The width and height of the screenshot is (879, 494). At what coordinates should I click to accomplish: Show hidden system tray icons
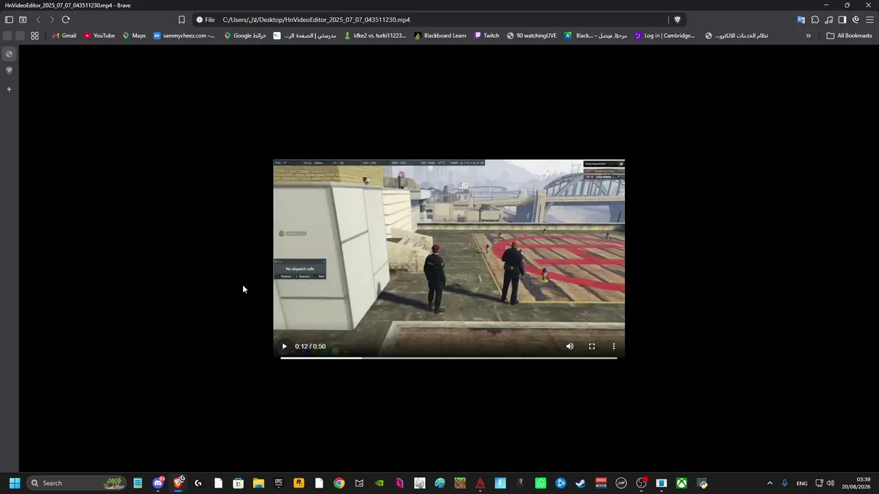coord(770,483)
